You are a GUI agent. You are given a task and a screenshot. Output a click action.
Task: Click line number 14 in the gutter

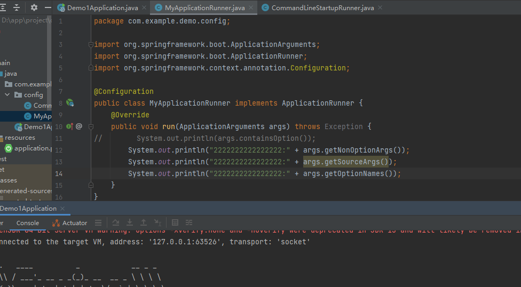(x=59, y=174)
